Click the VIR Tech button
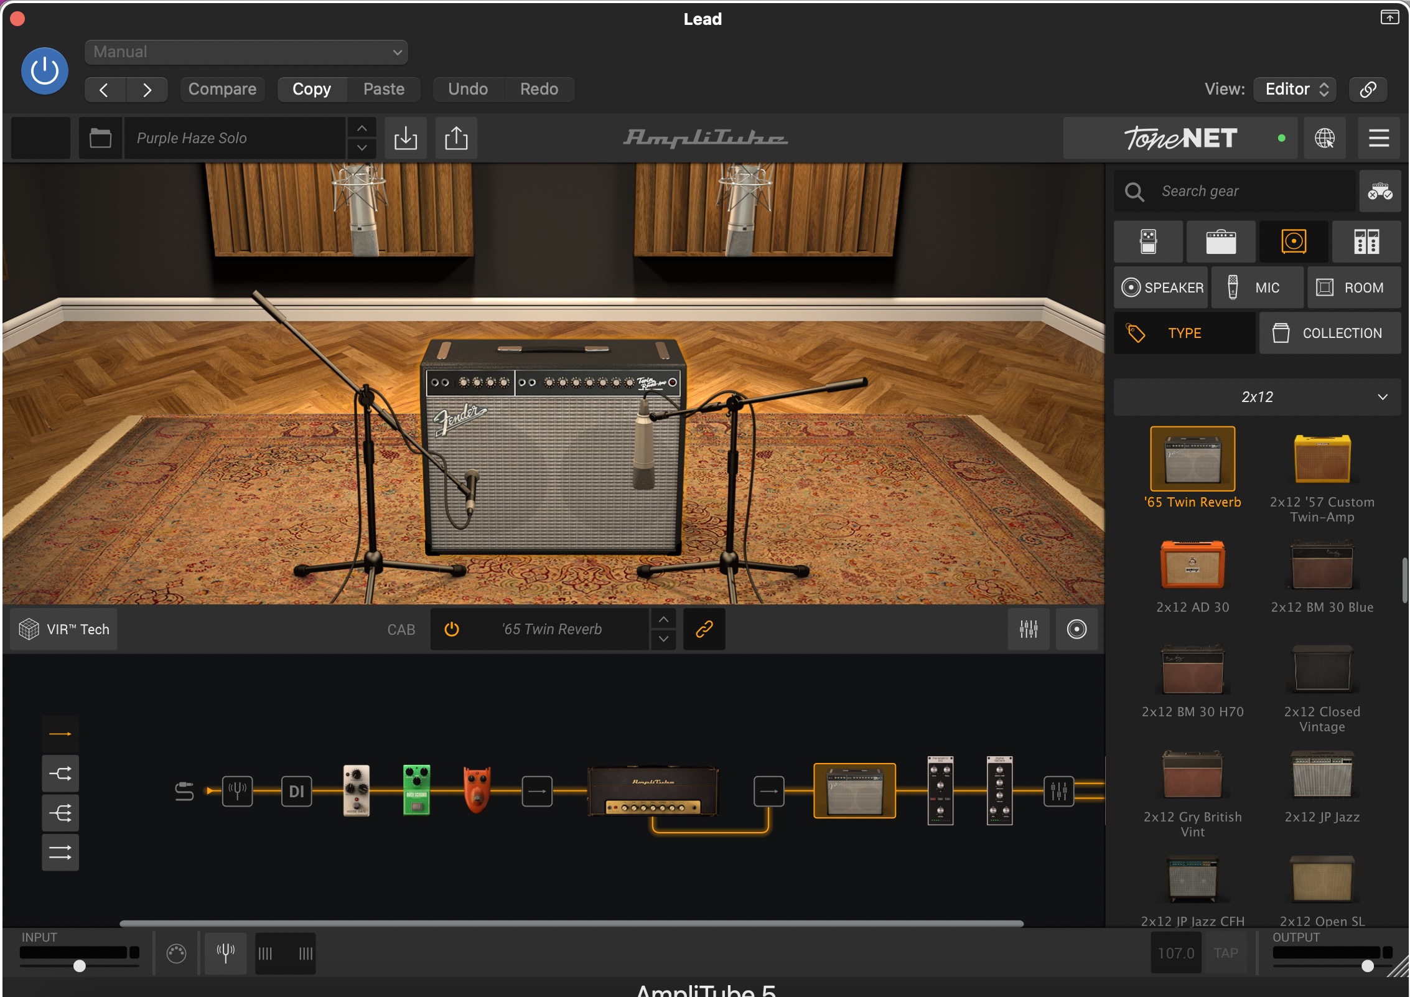Image resolution: width=1410 pixels, height=997 pixels. (64, 629)
